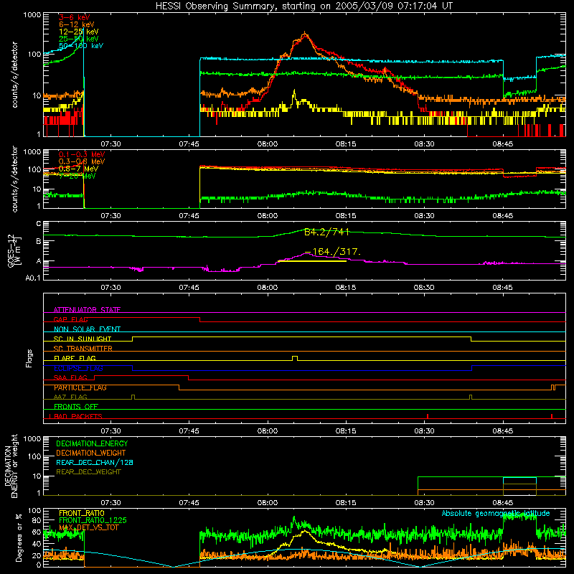The image size is (574, 574).
Task: Click the Absolute geomagnetic latitude label
Action: point(496,513)
